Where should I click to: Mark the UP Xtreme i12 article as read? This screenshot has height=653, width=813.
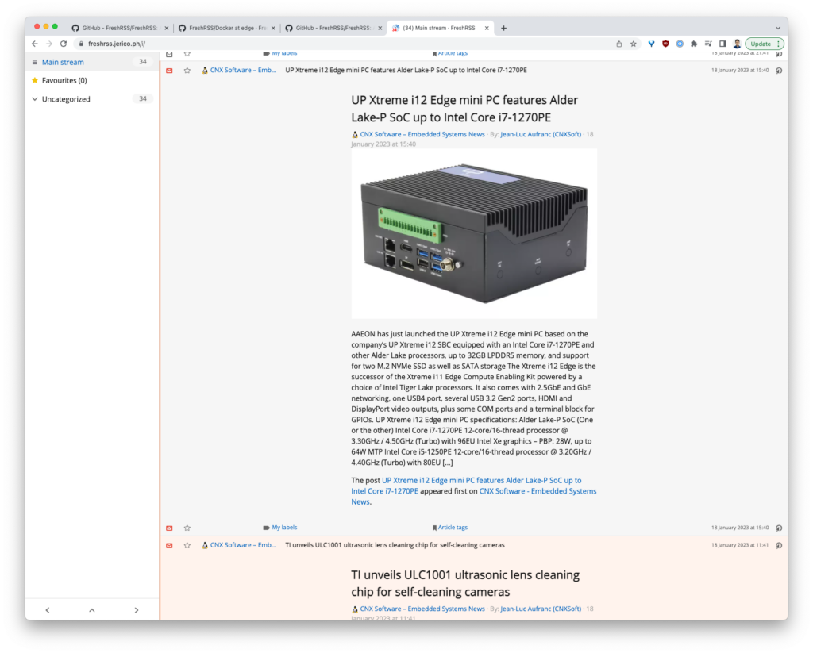169,71
